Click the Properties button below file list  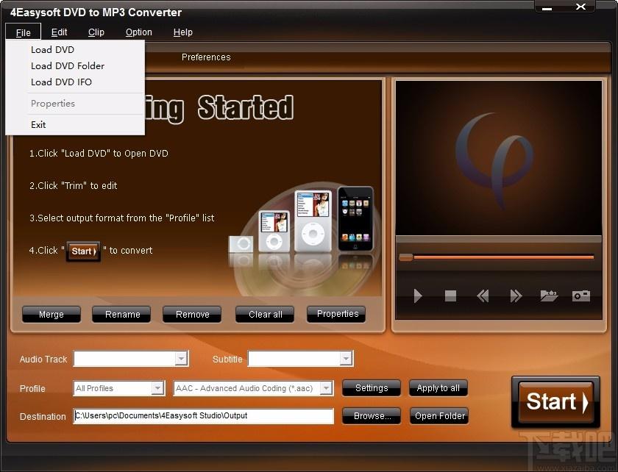tap(338, 314)
